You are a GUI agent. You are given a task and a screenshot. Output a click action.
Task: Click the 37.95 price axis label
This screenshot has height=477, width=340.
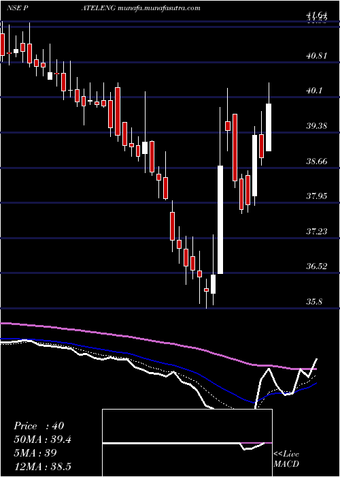(317, 196)
